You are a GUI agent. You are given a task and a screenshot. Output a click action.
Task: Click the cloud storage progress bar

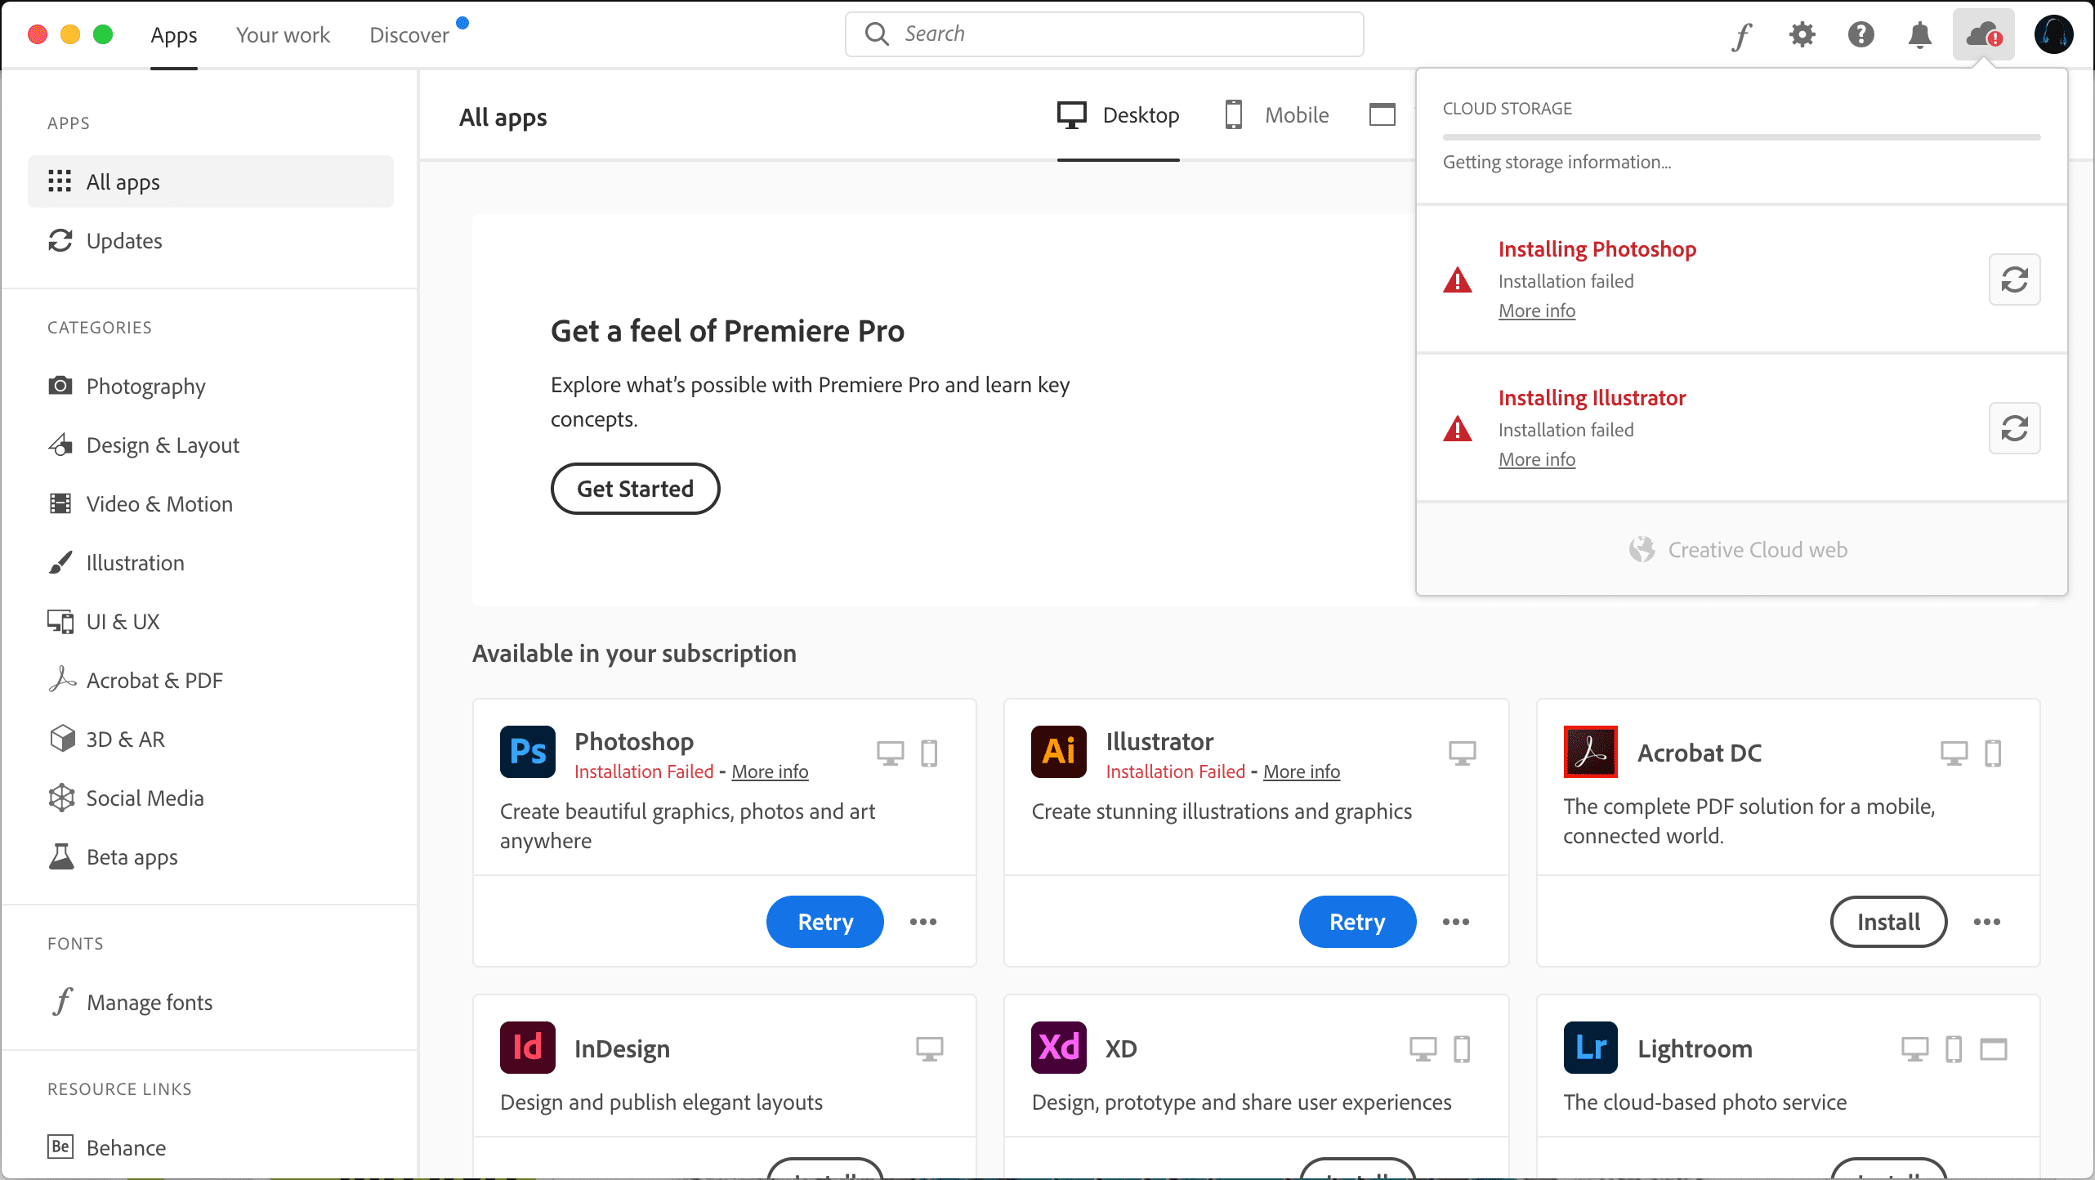(x=1741, y=137)
